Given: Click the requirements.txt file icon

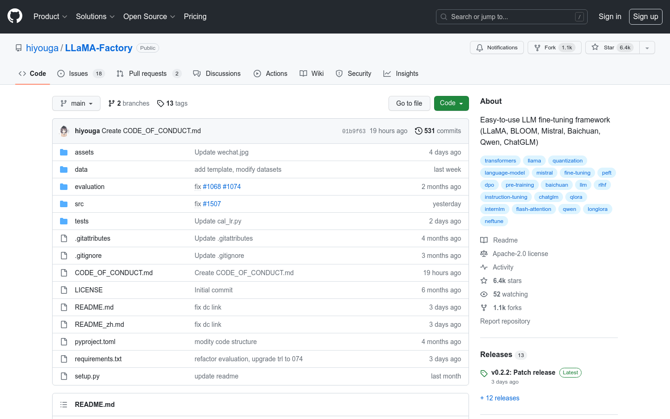Looking at the screenshot, I should pyautogui.click(x=64, y=359).
